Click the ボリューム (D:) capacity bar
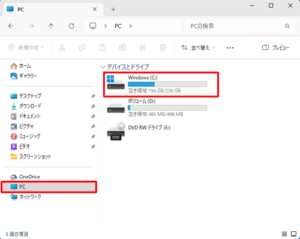This screenshot has height=239, width=300. (x=167, y=107)
